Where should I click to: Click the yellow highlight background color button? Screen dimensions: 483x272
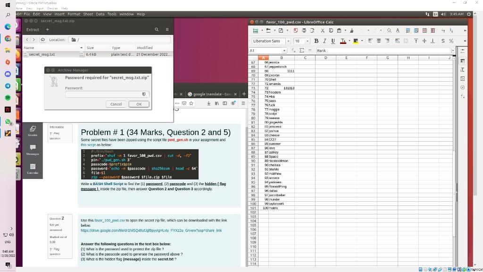pyautogui.click(x=356, y=41)
